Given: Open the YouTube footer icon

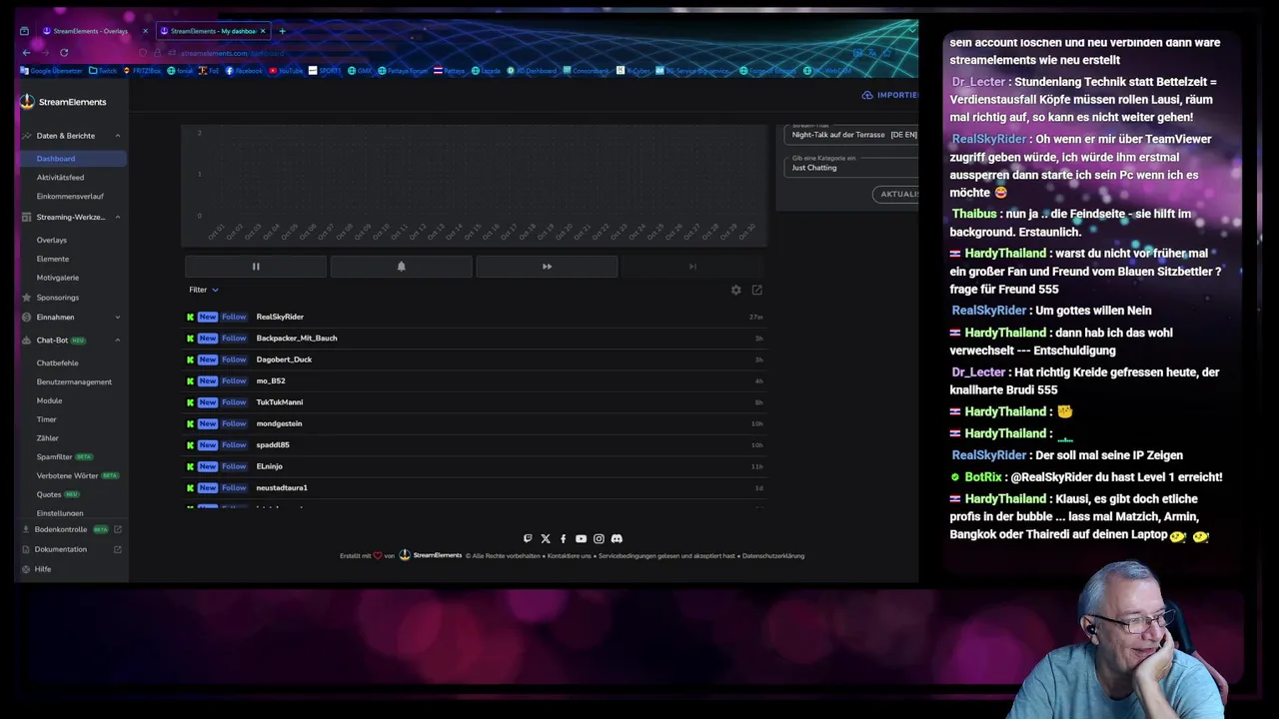Looking at the screenshot, I should click(581, 539).
